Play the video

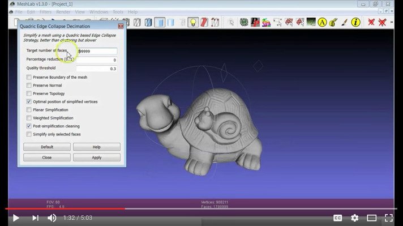(16, 218)
